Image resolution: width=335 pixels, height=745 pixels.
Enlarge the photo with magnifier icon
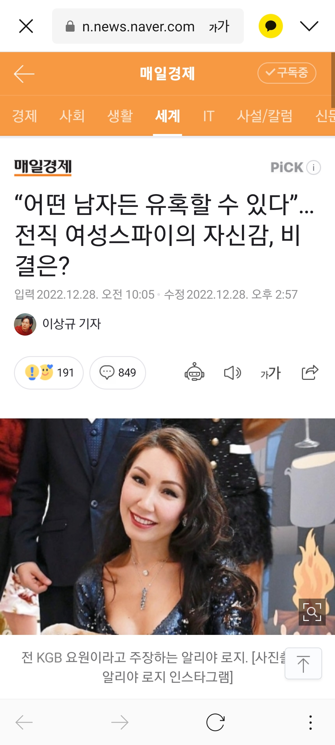tap(312, 612)
